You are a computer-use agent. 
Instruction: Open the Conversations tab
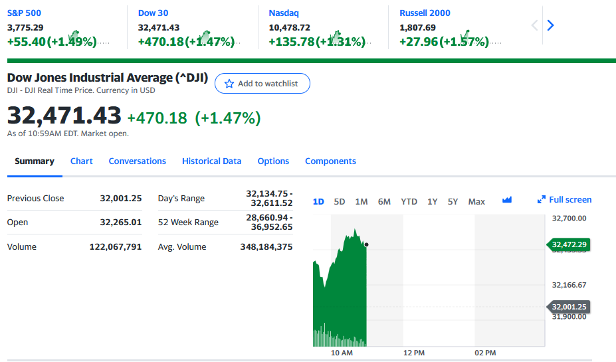[137, 161]
